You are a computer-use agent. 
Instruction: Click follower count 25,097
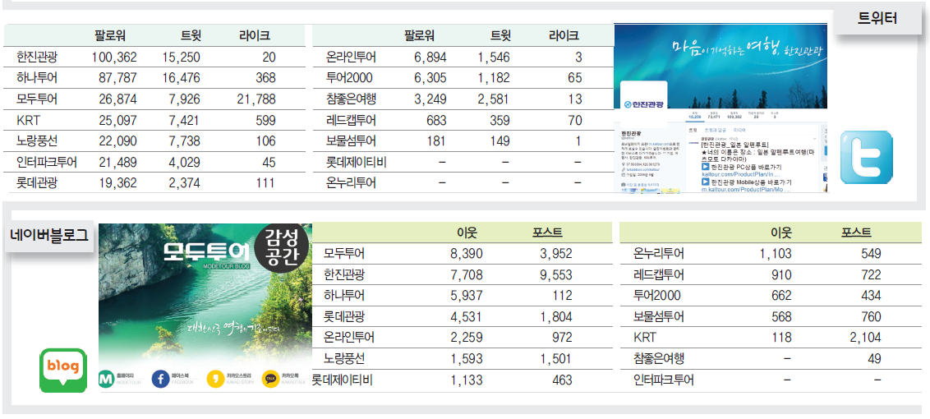(118, 120)
